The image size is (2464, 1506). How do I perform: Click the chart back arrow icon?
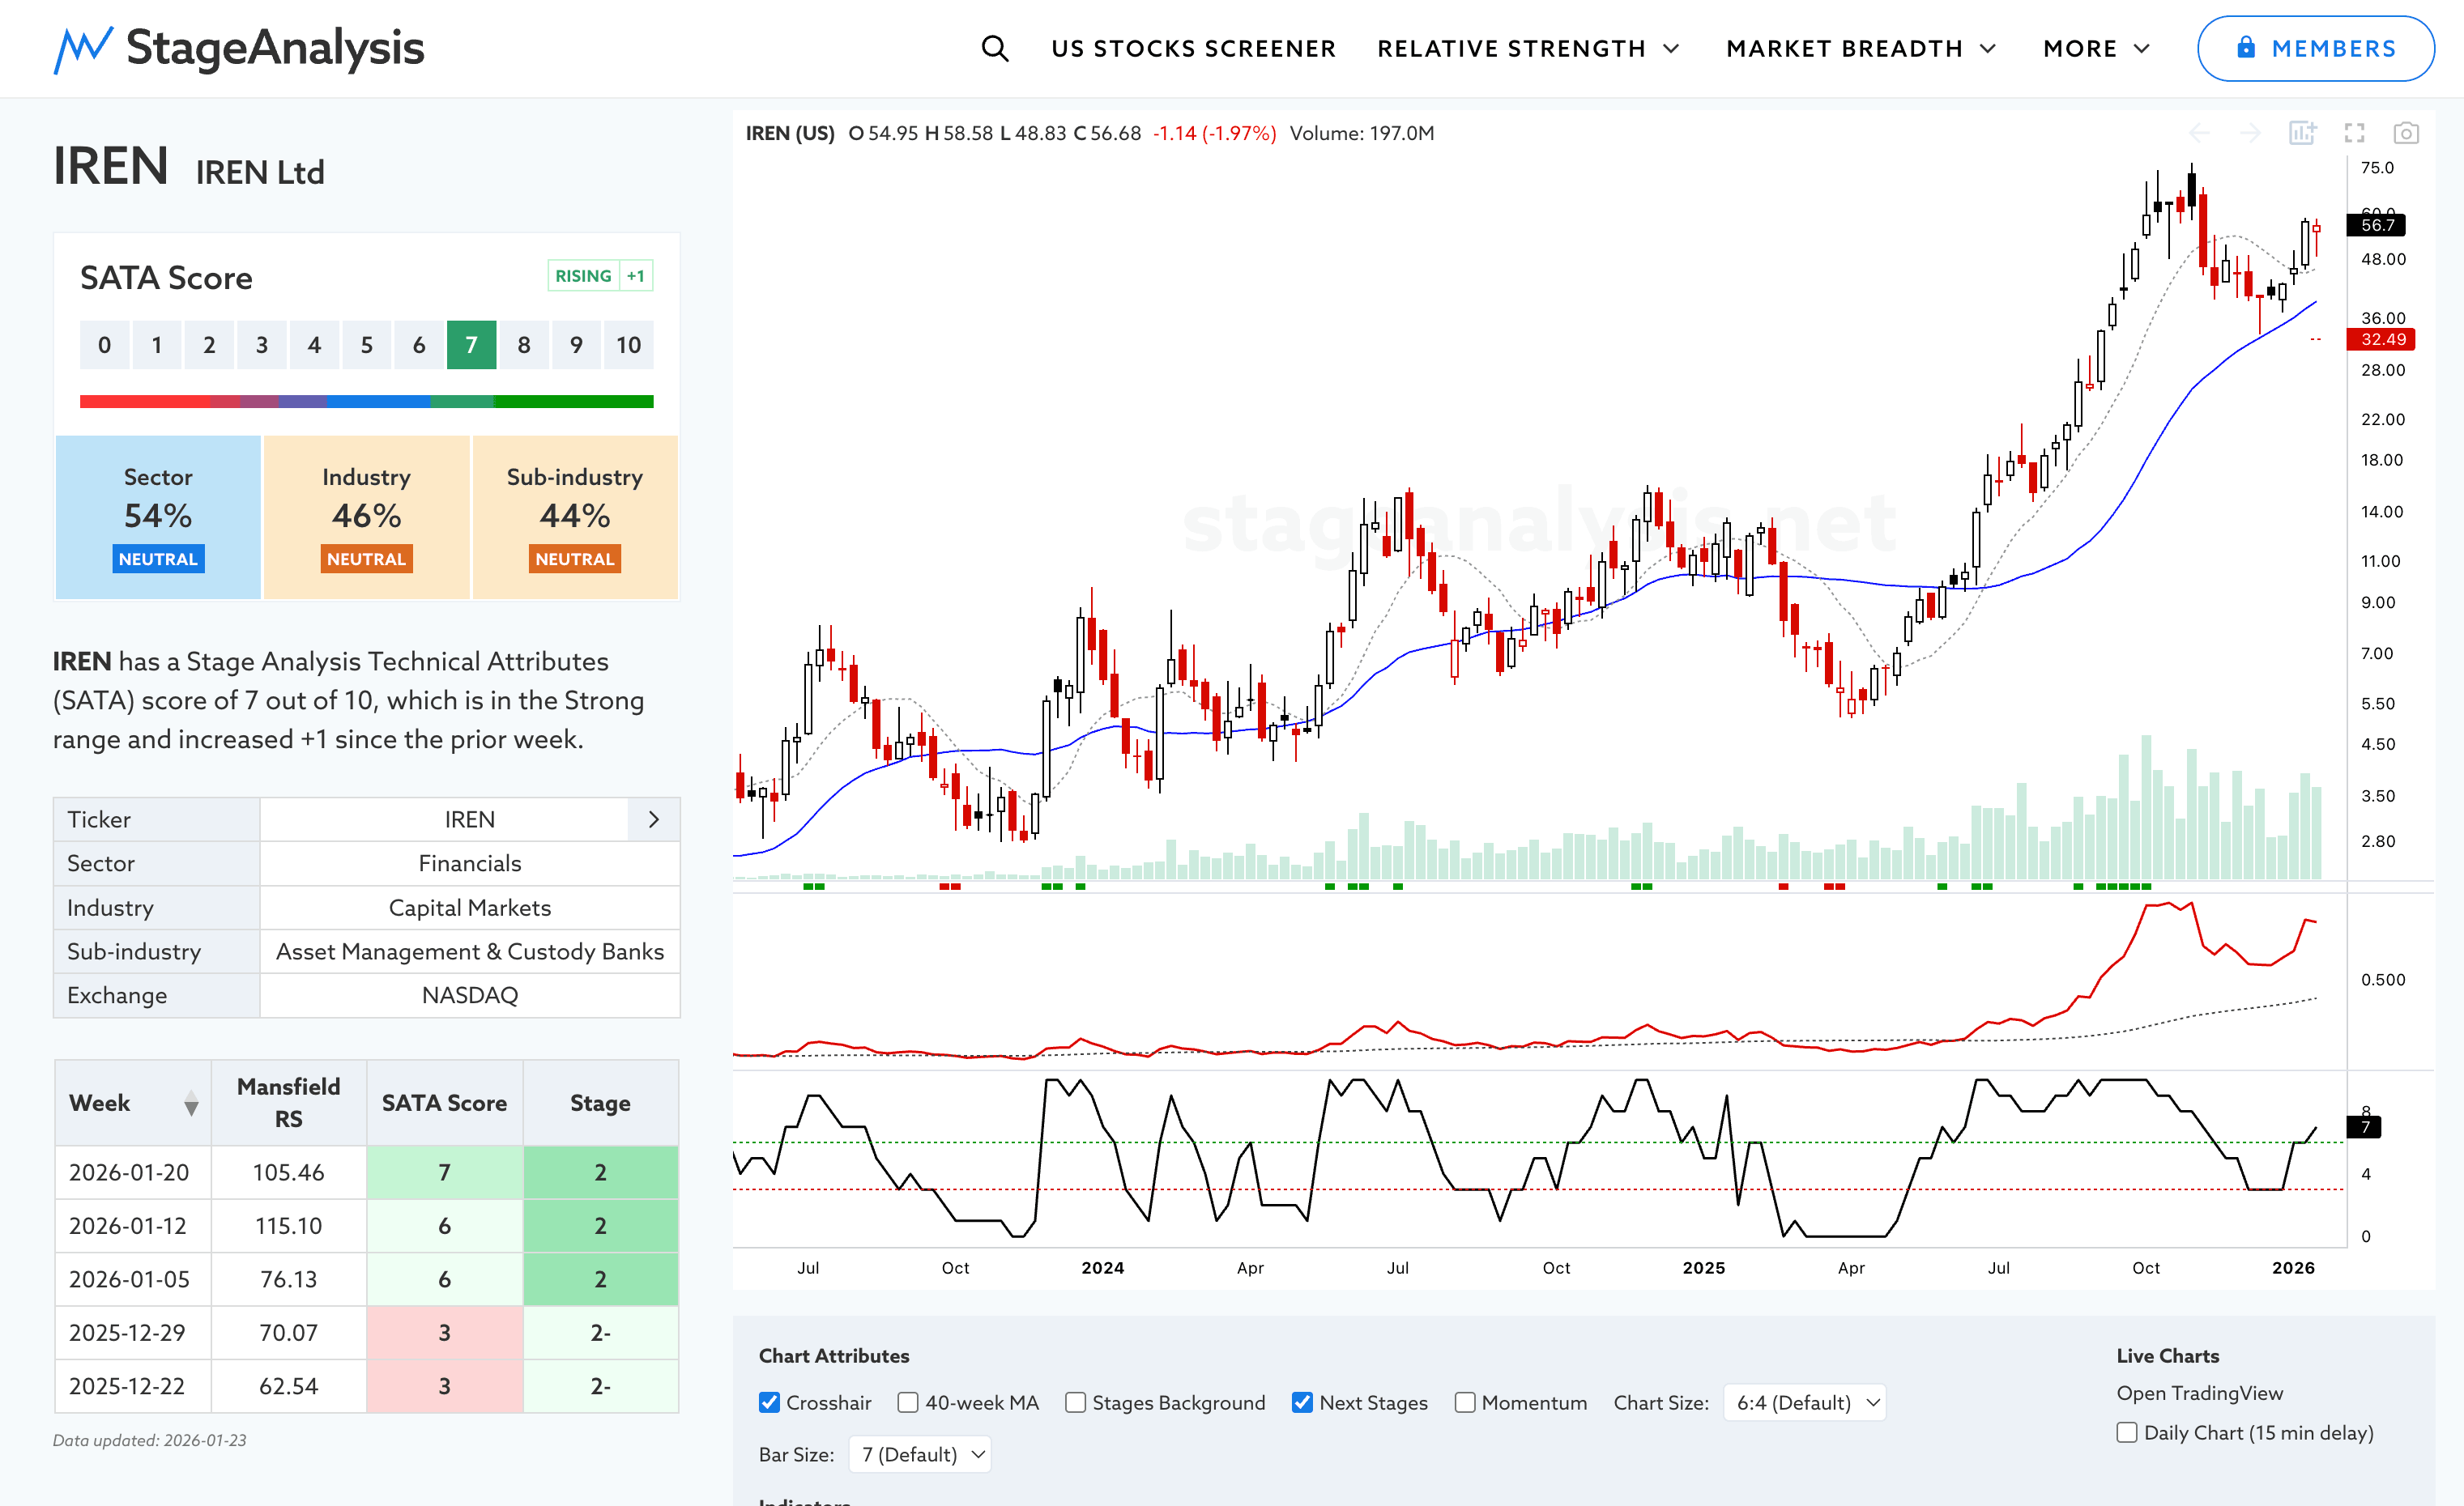pos(2199,133)
